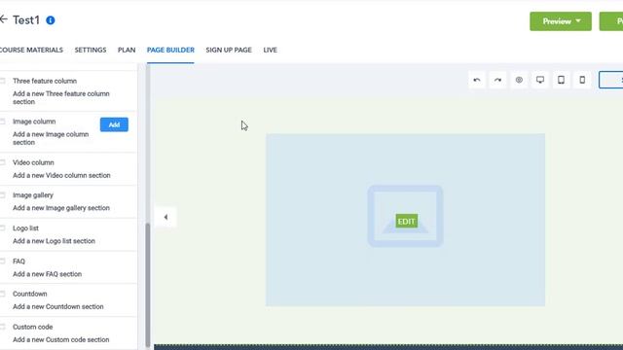Switch to mobile phone view icon
This screenshot has width=623, height=350.
click(x=582, y=80)
